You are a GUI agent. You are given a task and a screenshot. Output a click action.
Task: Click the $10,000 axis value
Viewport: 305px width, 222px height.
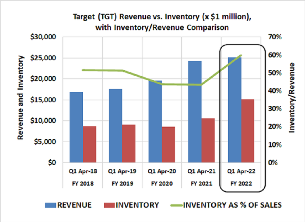(x=43, y=121)
